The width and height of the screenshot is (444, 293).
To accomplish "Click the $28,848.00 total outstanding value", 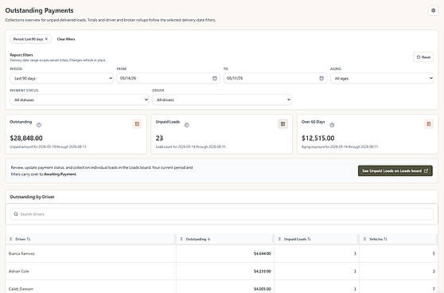I will [26, 139].
